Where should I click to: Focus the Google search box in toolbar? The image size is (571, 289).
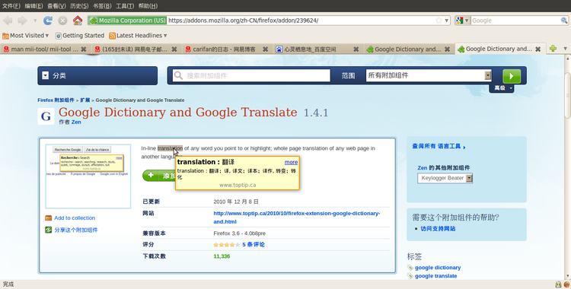pyautogui.click(x=515, y=21)
